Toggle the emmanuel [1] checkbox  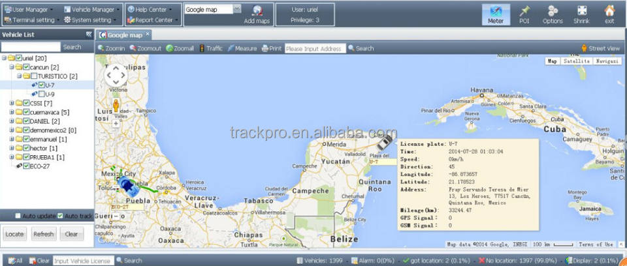(26, 139)
